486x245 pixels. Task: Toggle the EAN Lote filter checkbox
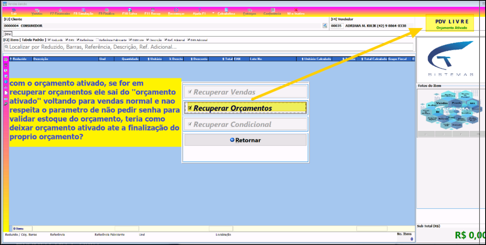(130, 40)
